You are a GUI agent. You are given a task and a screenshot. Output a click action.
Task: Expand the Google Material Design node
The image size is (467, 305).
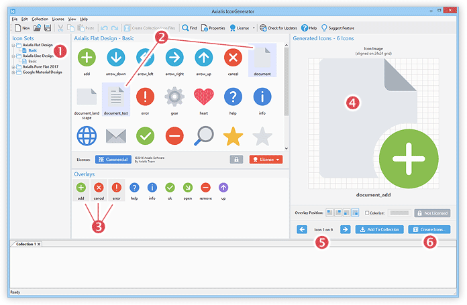(13, 72)
